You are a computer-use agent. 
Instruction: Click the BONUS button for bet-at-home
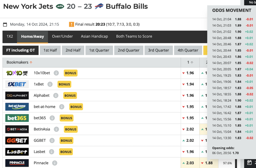(76, 107)
